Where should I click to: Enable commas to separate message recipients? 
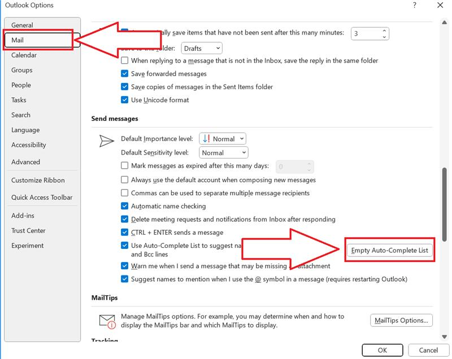(124, 193)
